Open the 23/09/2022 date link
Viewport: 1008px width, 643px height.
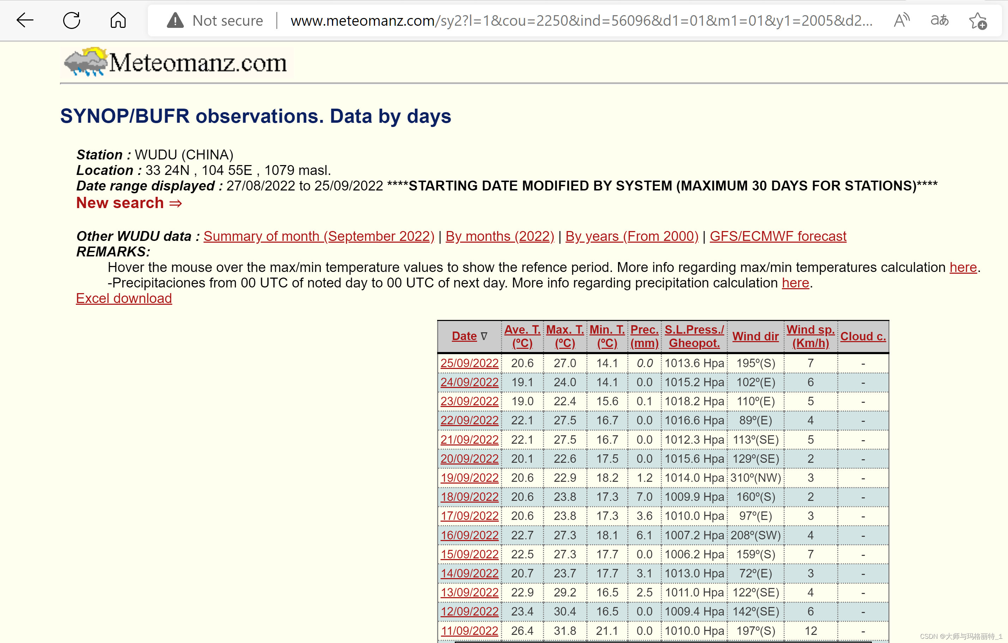[x=469, y=401]
